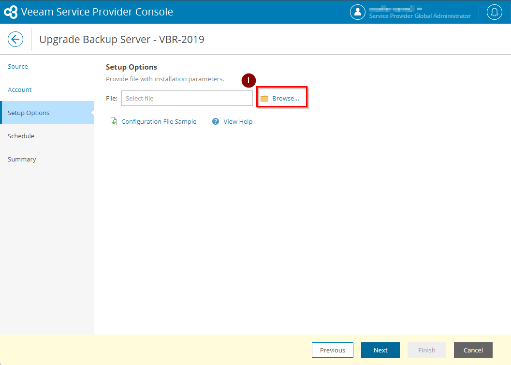Select the Setup Options step
511x365 pixels.
[x=47, y=113]
